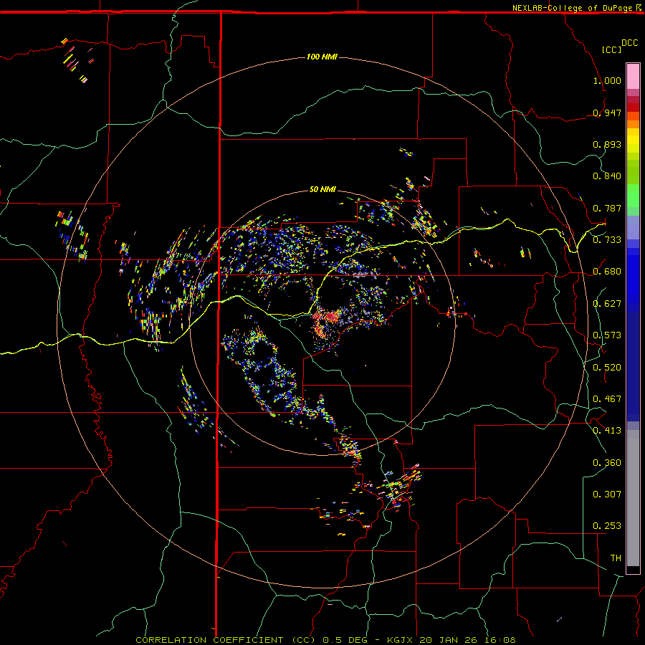Click the 0.840 scale value
This screenshot has width=645, height=645.
[x=607, y=176]
